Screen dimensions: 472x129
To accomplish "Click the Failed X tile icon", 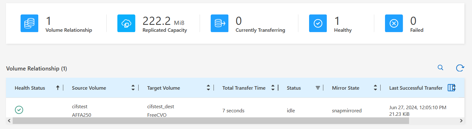I will pyautogui.click(x=394, y=23).
